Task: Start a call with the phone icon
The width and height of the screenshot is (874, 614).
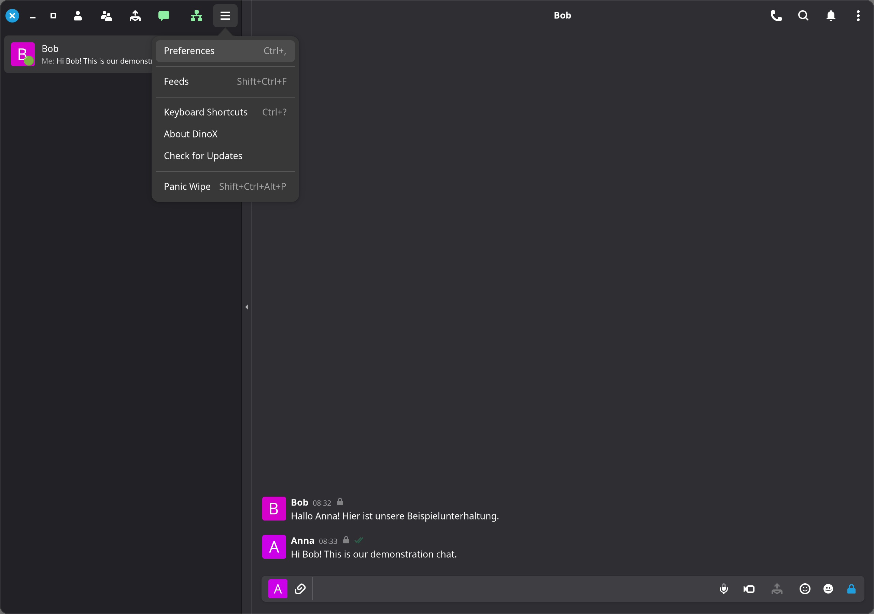Action: coord(776,16)
